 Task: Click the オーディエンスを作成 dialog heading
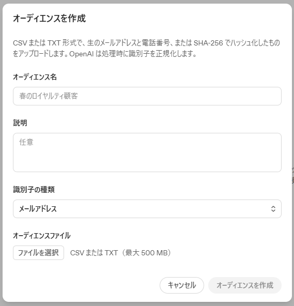tap(50, 19)
